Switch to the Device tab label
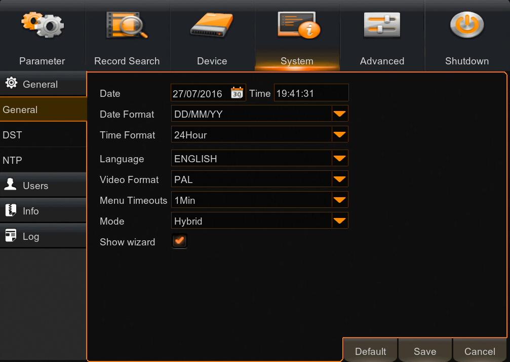This screenshot has width=510, height=362. coord(212,61)
